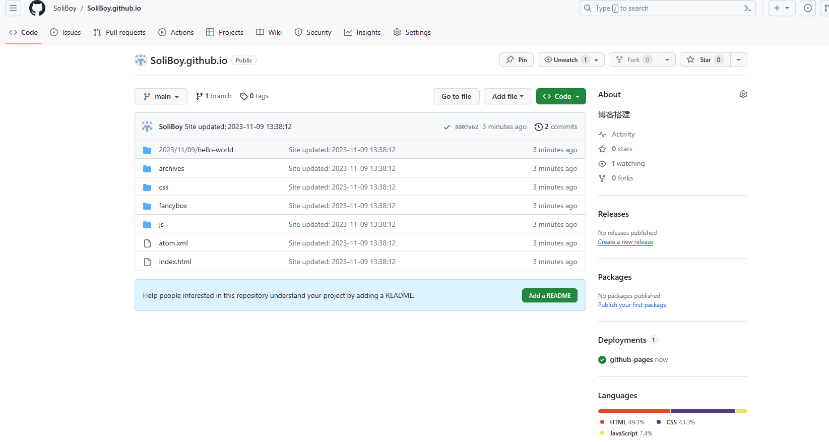Click the Add a README button
The height and width of the screenshot is (442, 829).
click(x=550, y=296)
